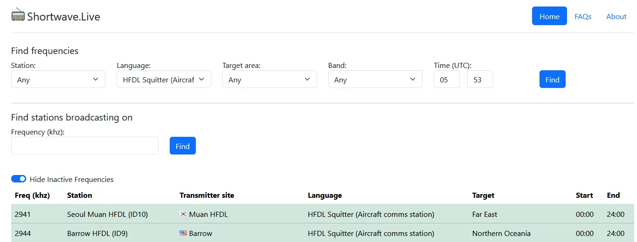637x242 pixels.
Task: Click the Language column header
Action: 325,195
